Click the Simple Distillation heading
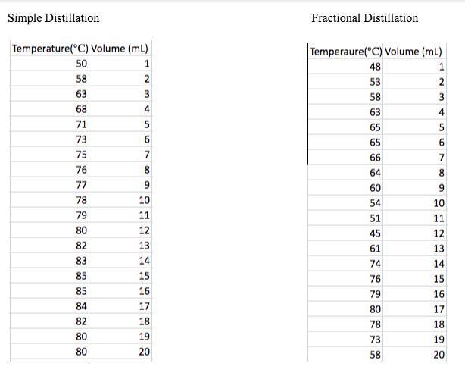Viewport: 465px width, 376px height. click(x=53, y=18)
